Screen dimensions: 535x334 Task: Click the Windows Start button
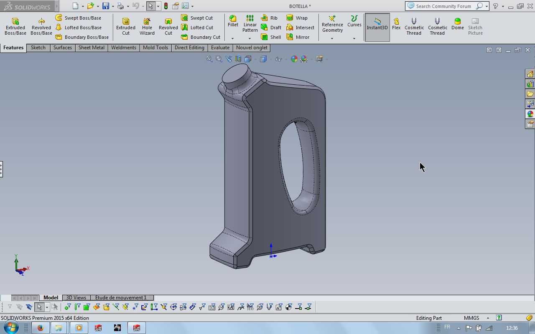(11, 328)
